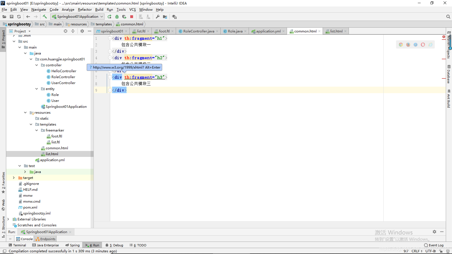Rerun Springboot01Application with the green restart icon

tap(110, 17)
